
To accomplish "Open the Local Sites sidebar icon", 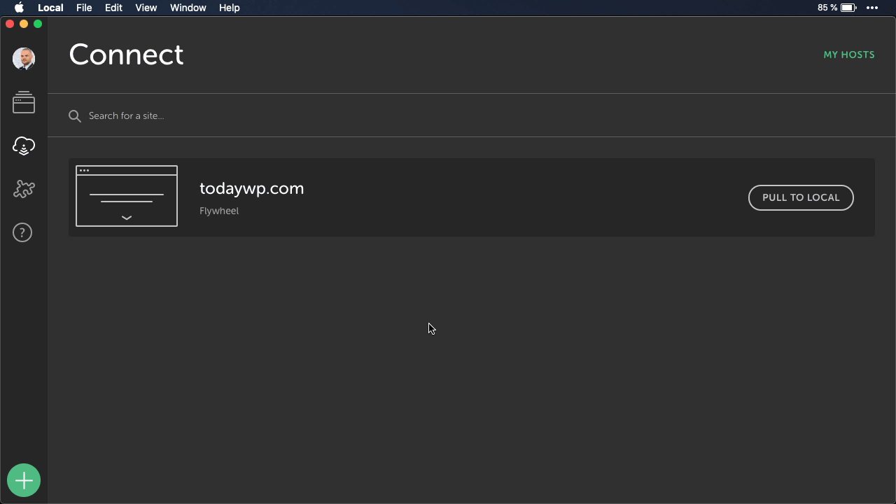I will (24, 102).
